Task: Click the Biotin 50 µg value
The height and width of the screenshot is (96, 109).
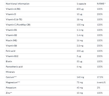Action: coord(79,61)
